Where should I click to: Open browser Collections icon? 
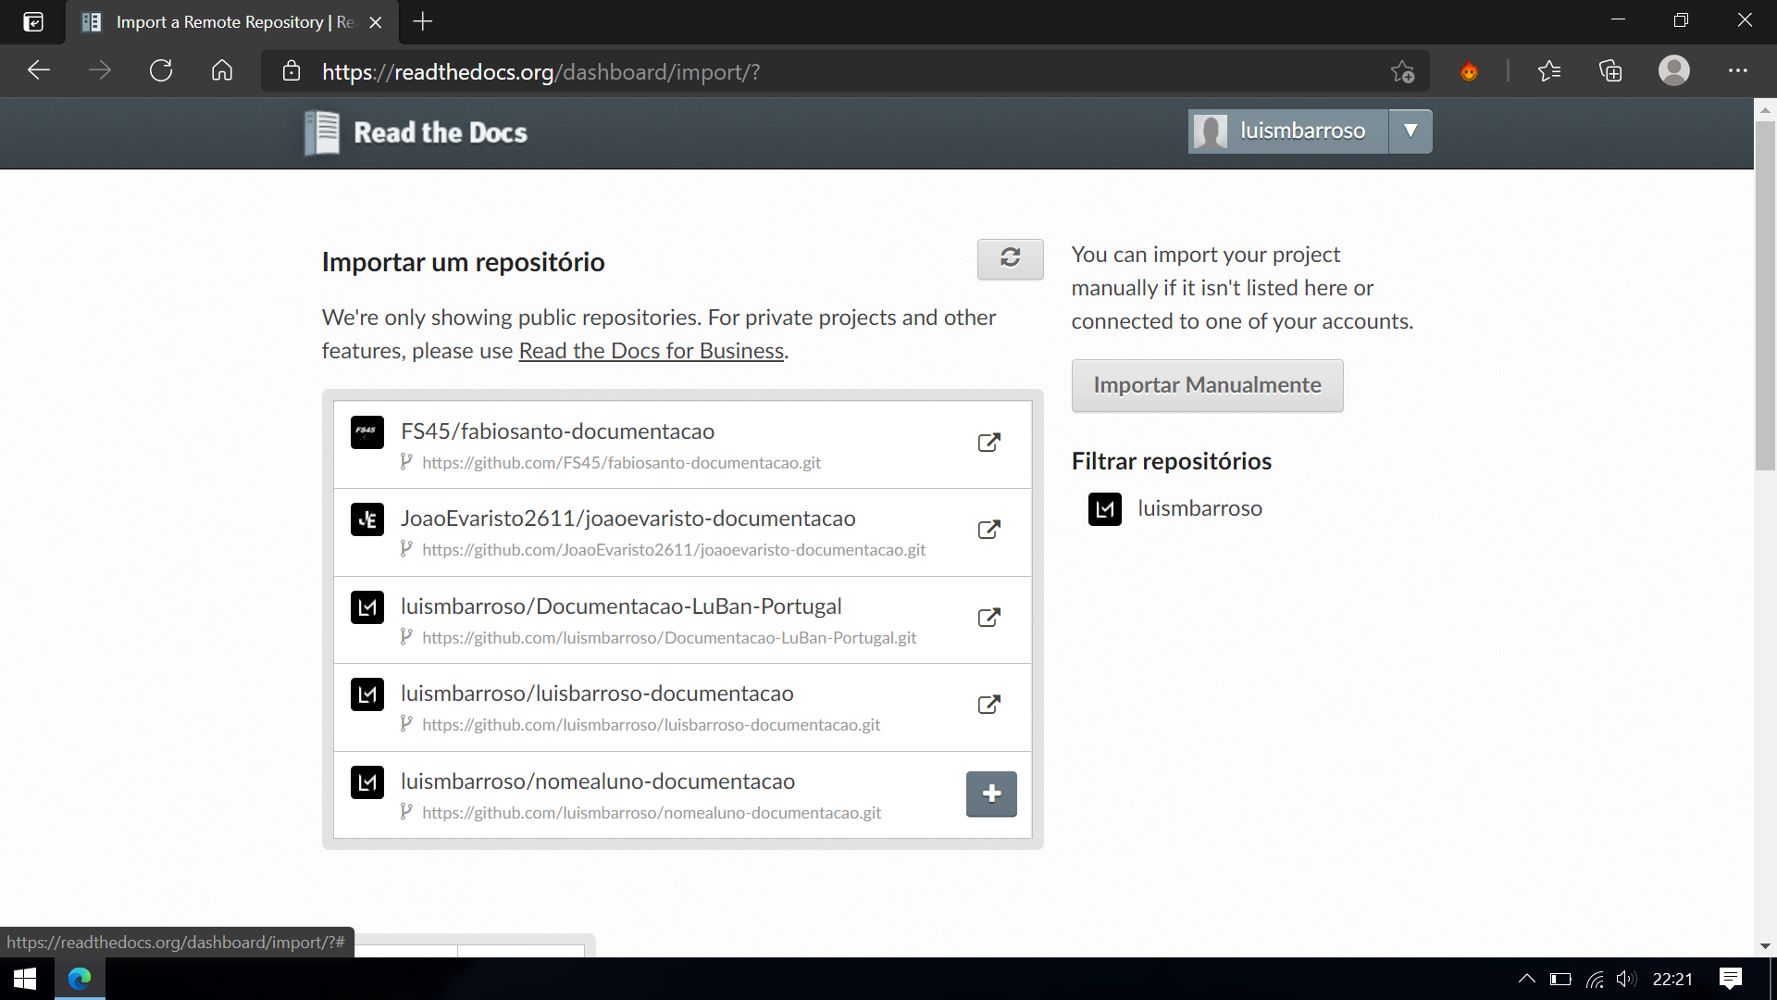tap(1610, 71)
